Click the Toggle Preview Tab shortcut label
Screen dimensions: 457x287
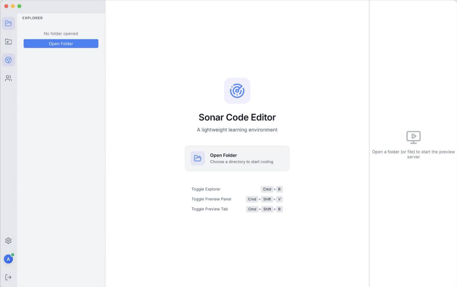210,209
